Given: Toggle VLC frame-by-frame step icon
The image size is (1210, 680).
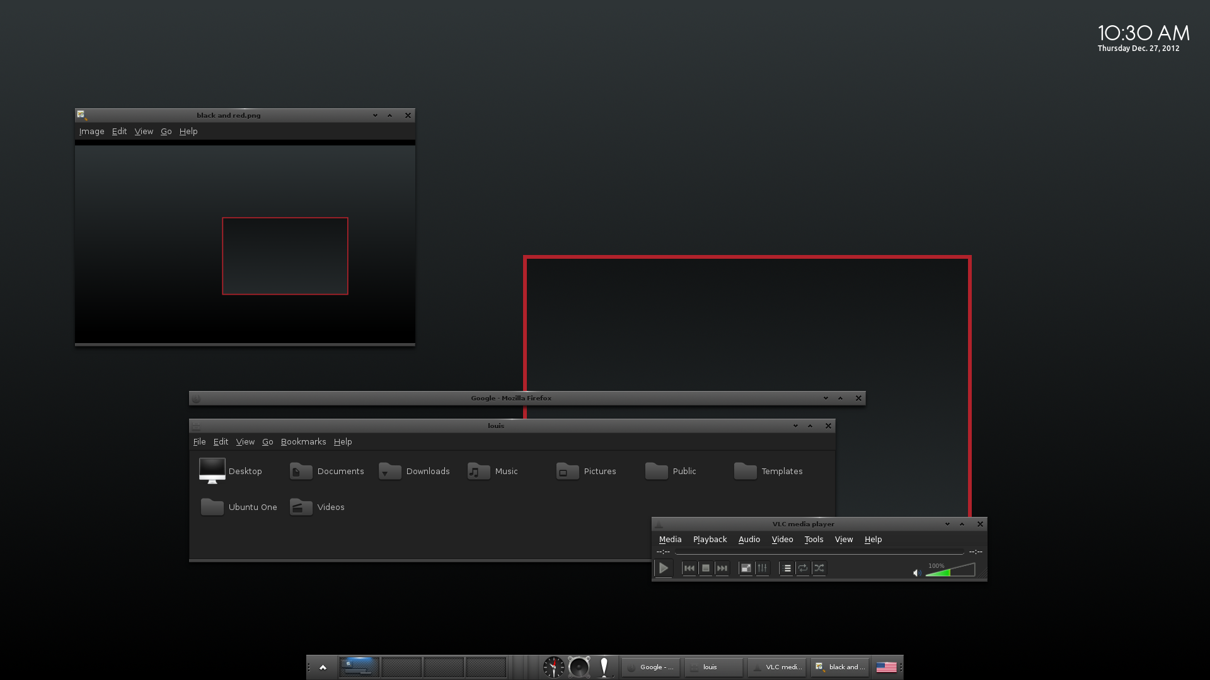Looking at the screenshot, I should [722, 568].
